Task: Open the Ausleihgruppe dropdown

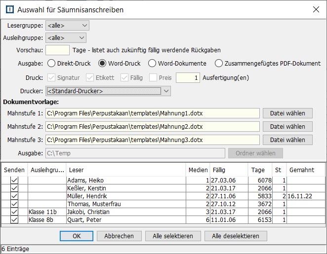Action: point(66,37)
